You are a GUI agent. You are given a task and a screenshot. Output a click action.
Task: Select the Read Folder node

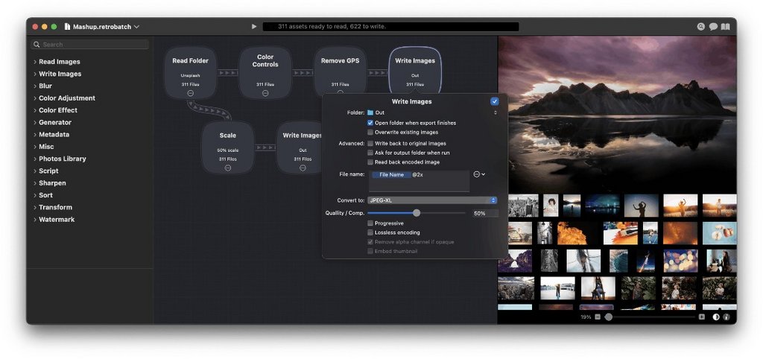tap(190, 72)
